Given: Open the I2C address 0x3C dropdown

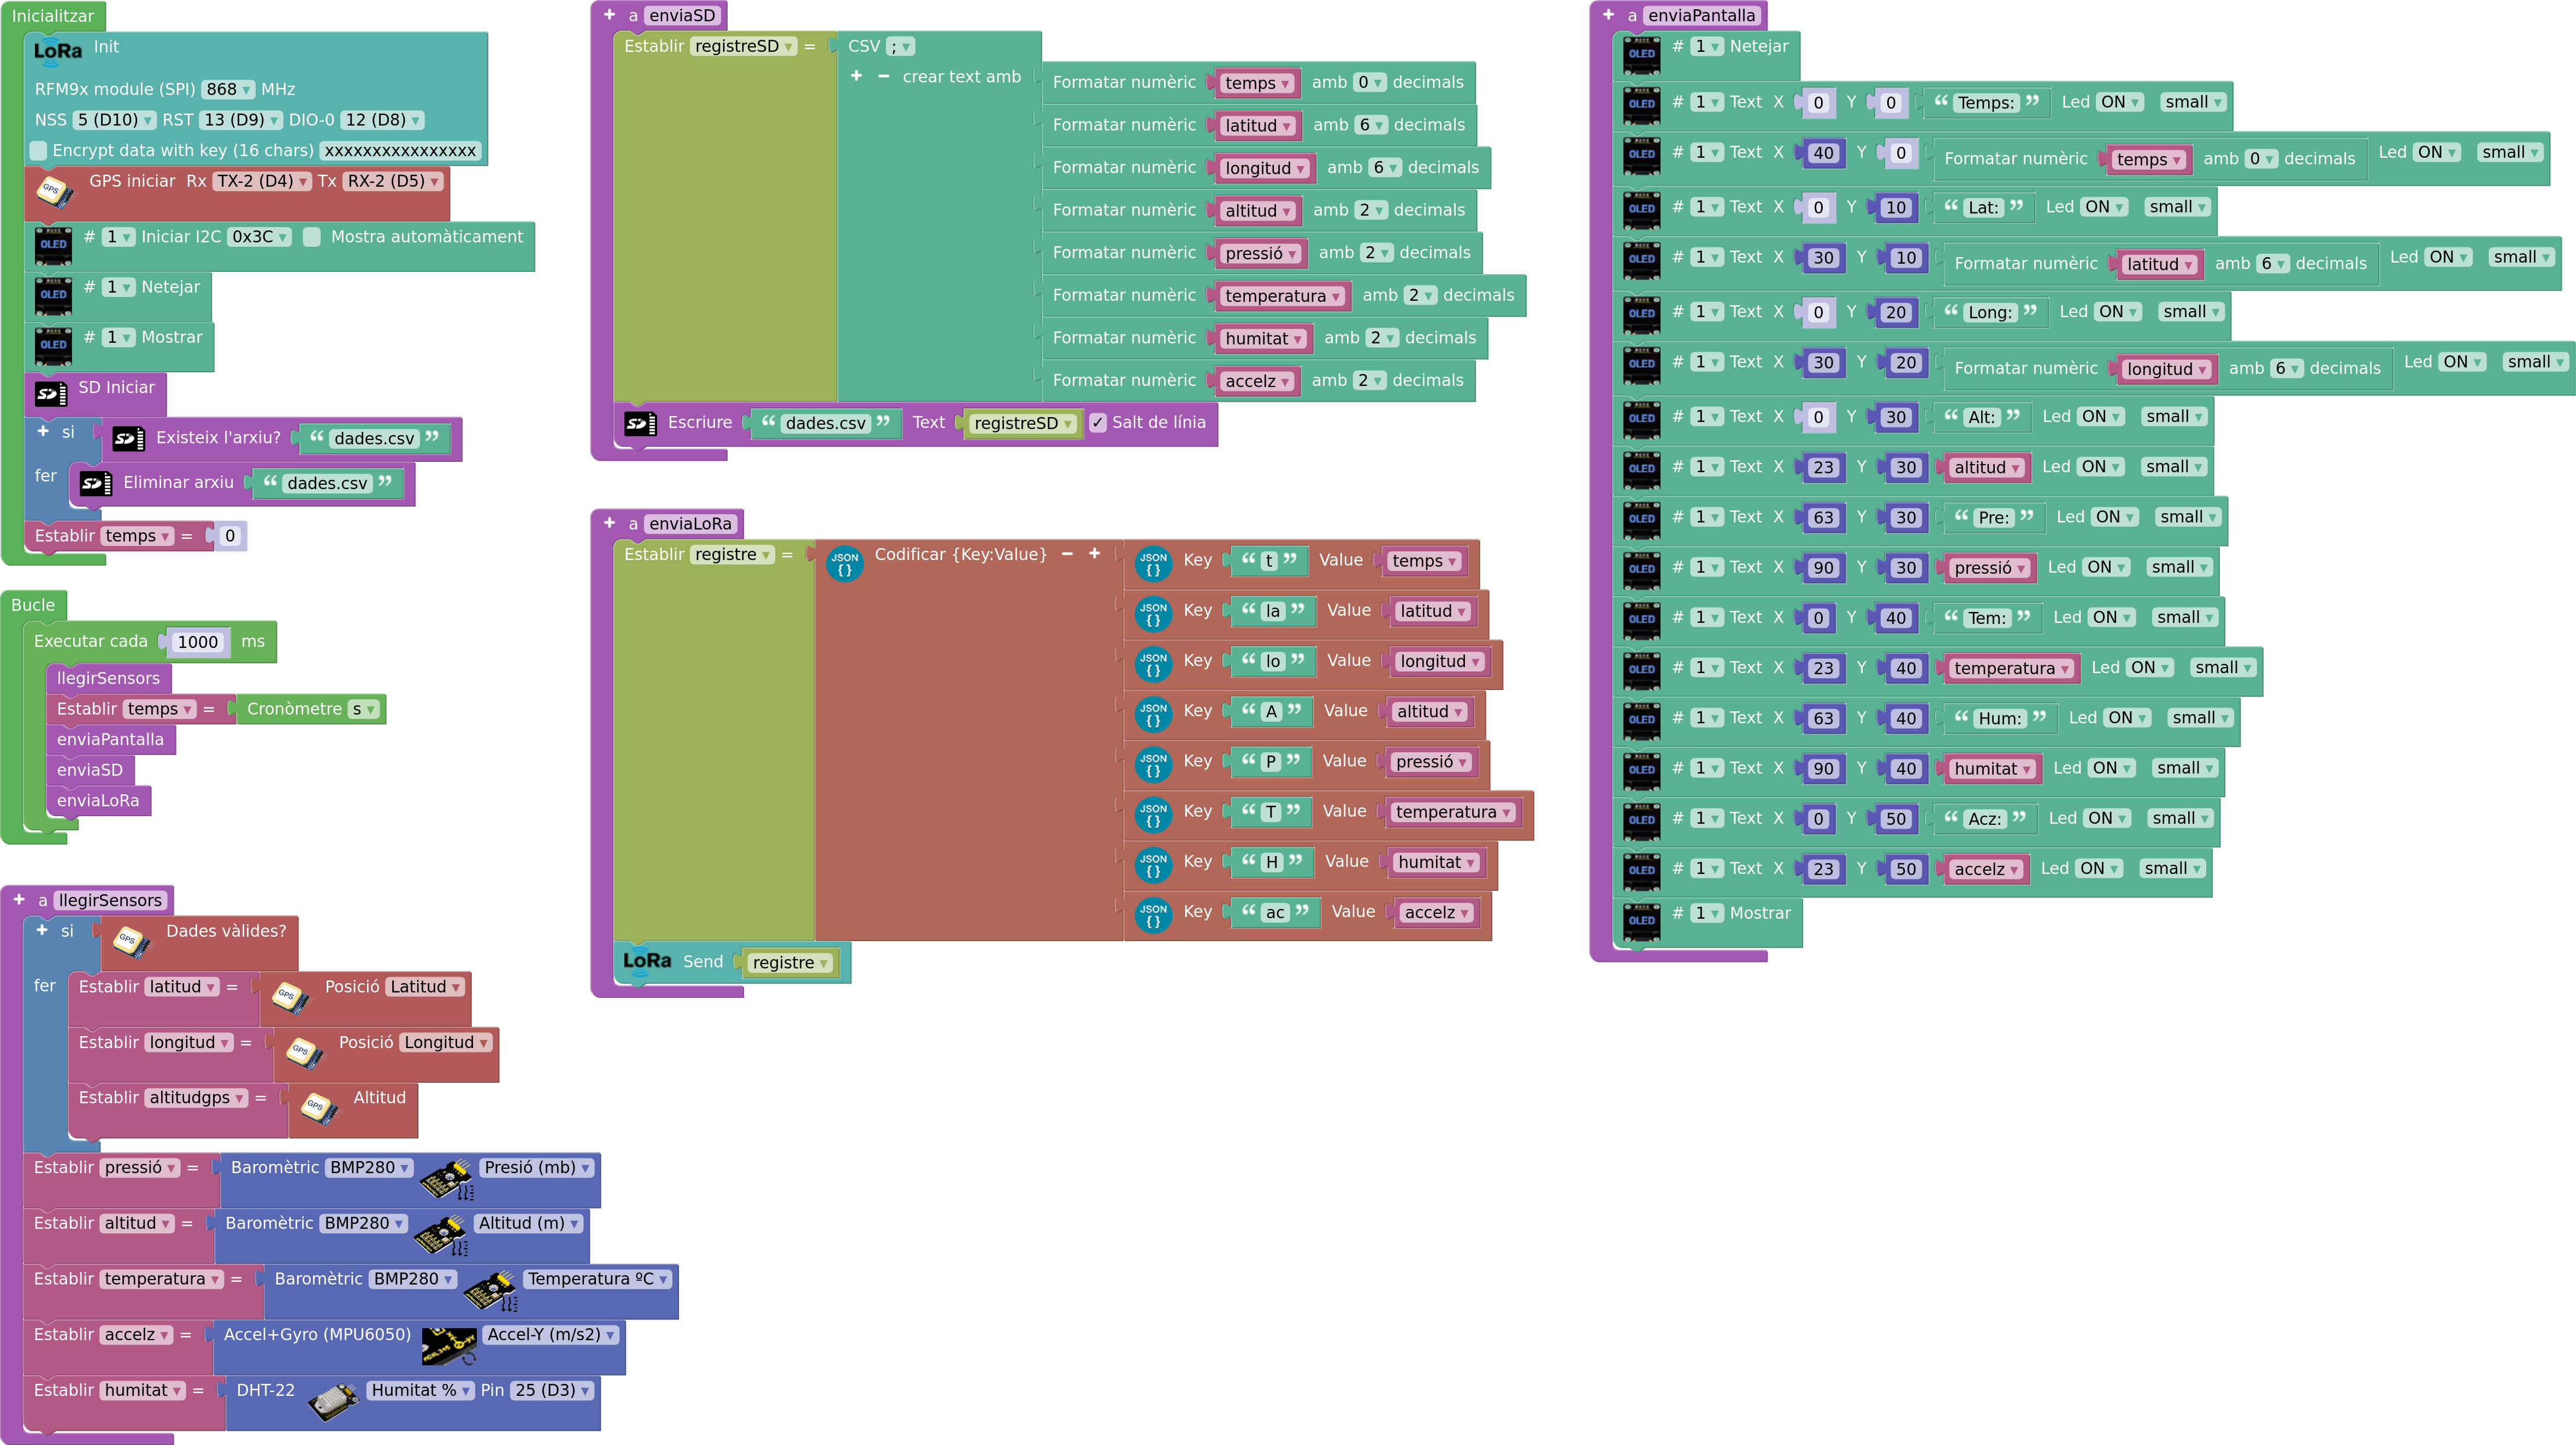Looking at the screenshot, I should pyautogui.click(x=260, y=237).
